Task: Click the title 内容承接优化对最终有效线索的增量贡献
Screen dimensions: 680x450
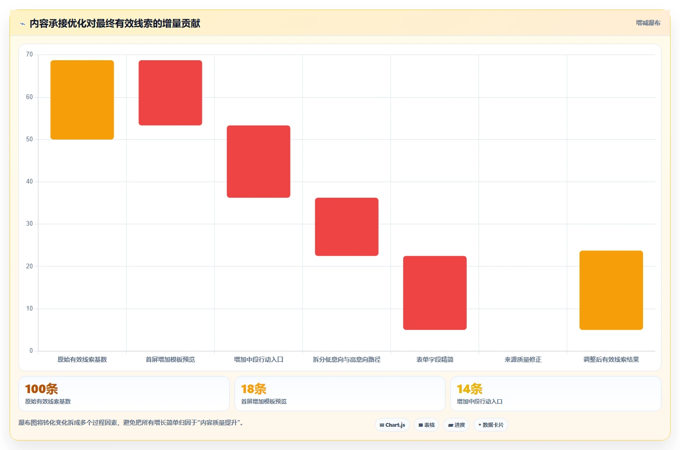Action: click(115, 23)
